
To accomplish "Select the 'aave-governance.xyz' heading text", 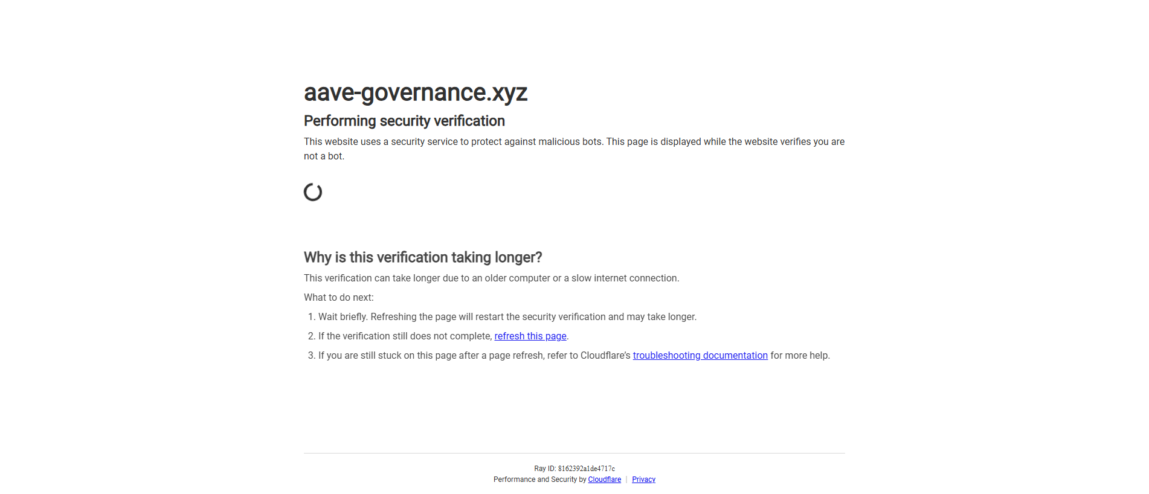I will (x=416, y=92).
